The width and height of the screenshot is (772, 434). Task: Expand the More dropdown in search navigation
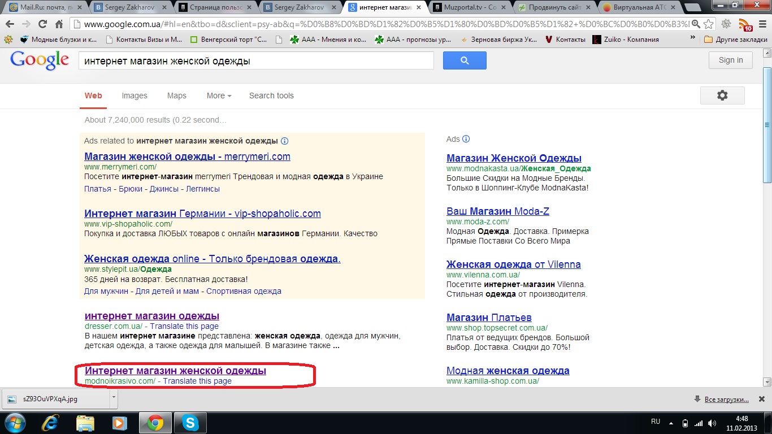point(219,96)
